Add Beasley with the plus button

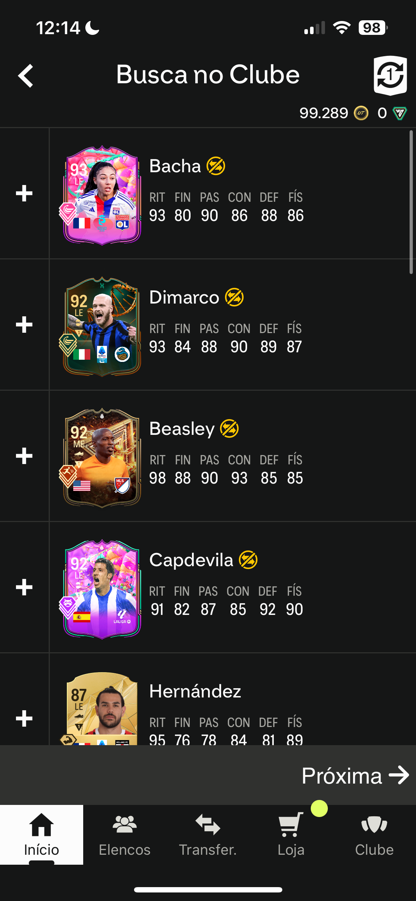[24, 456]
